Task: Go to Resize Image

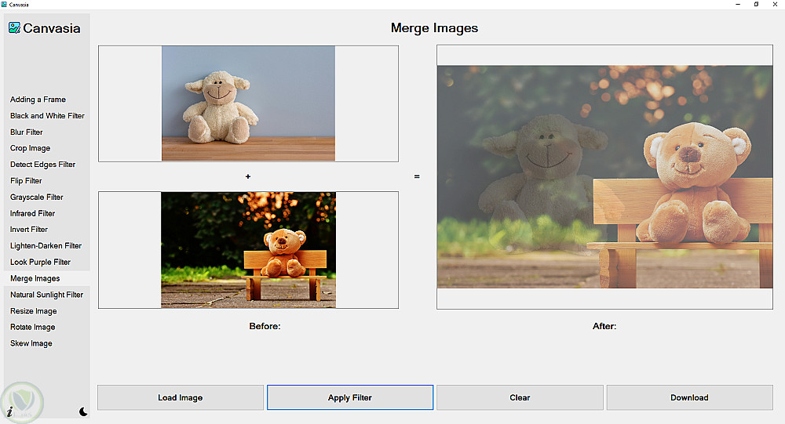Action: point(34,311)
